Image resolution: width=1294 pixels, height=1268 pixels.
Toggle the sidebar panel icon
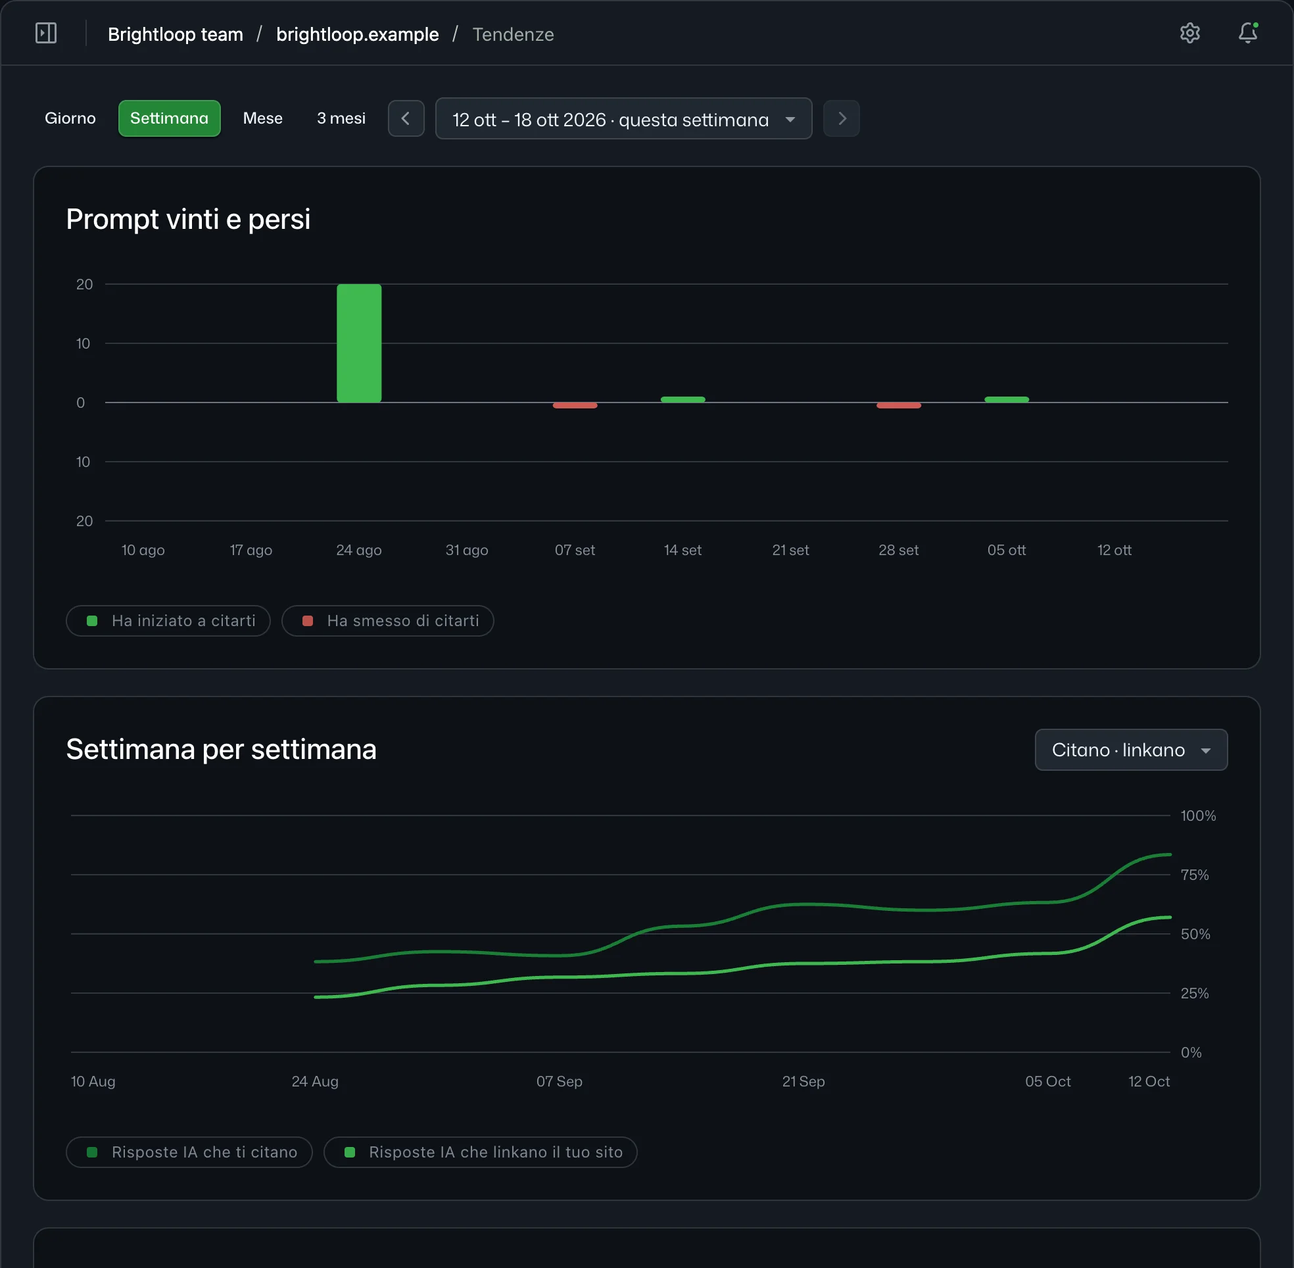(46, 34)
